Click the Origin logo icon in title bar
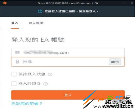This screenshot has width=135, height=110. point(5,3)
